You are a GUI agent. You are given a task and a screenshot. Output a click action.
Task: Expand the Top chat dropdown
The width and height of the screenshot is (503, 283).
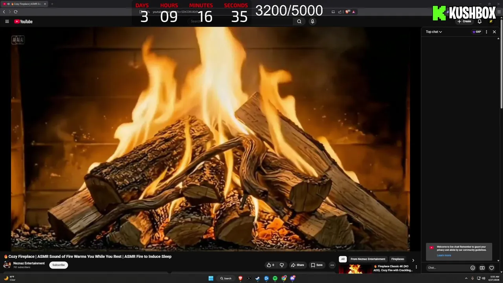[434, 32]
